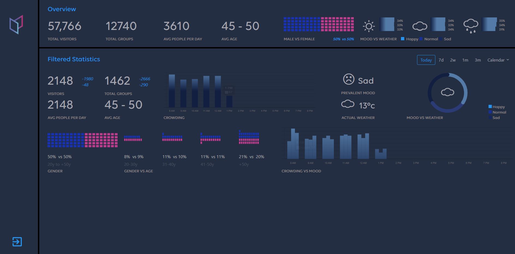Click the sunny mood gradient bar

(x=387, y=24)
